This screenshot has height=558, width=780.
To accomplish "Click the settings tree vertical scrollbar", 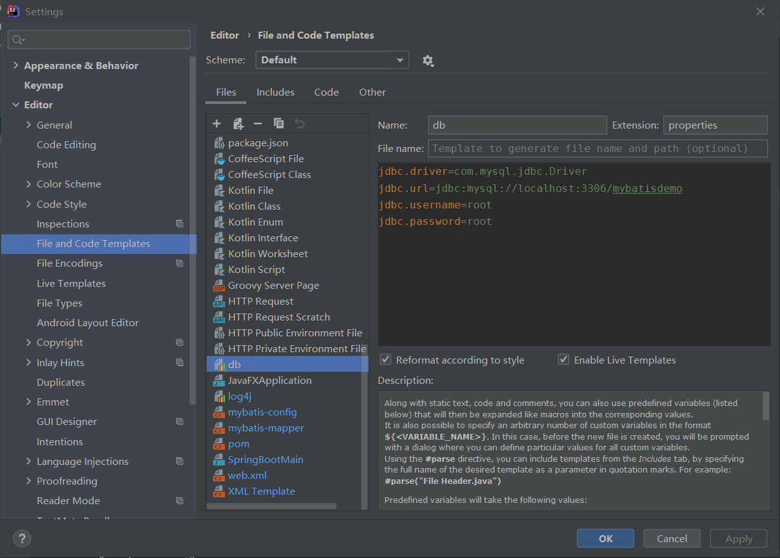I will pyautogui.click(x=193, y=231).
